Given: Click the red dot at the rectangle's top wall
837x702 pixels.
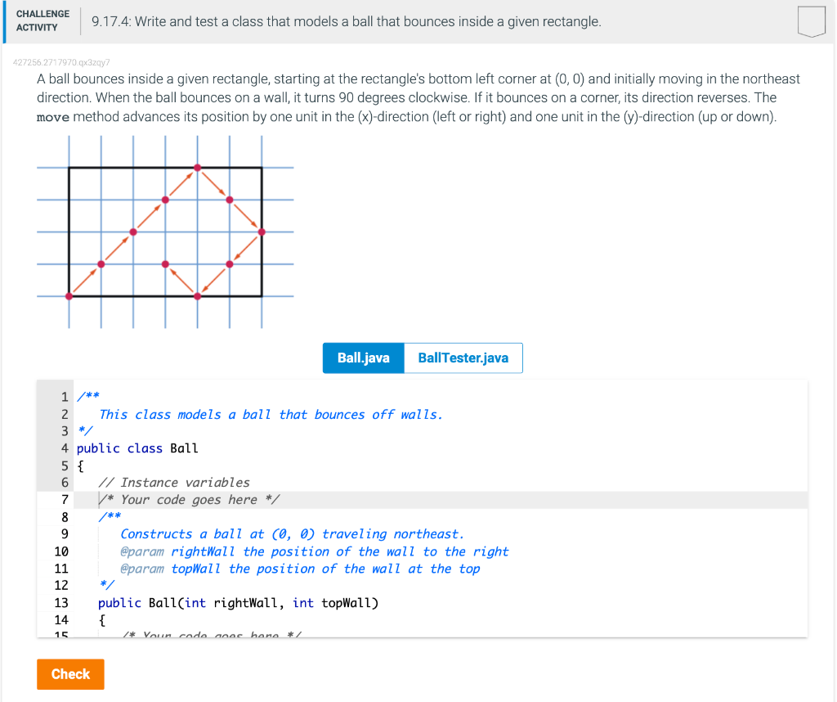Looking at the screenshot, I should 196,166.
